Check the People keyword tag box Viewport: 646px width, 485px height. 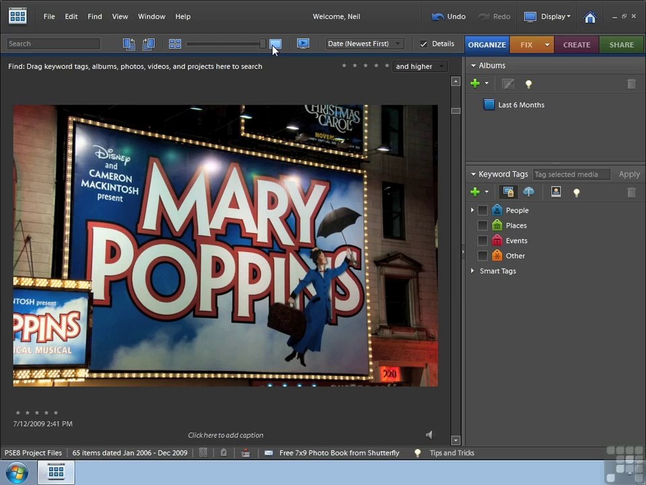point(482,210)
